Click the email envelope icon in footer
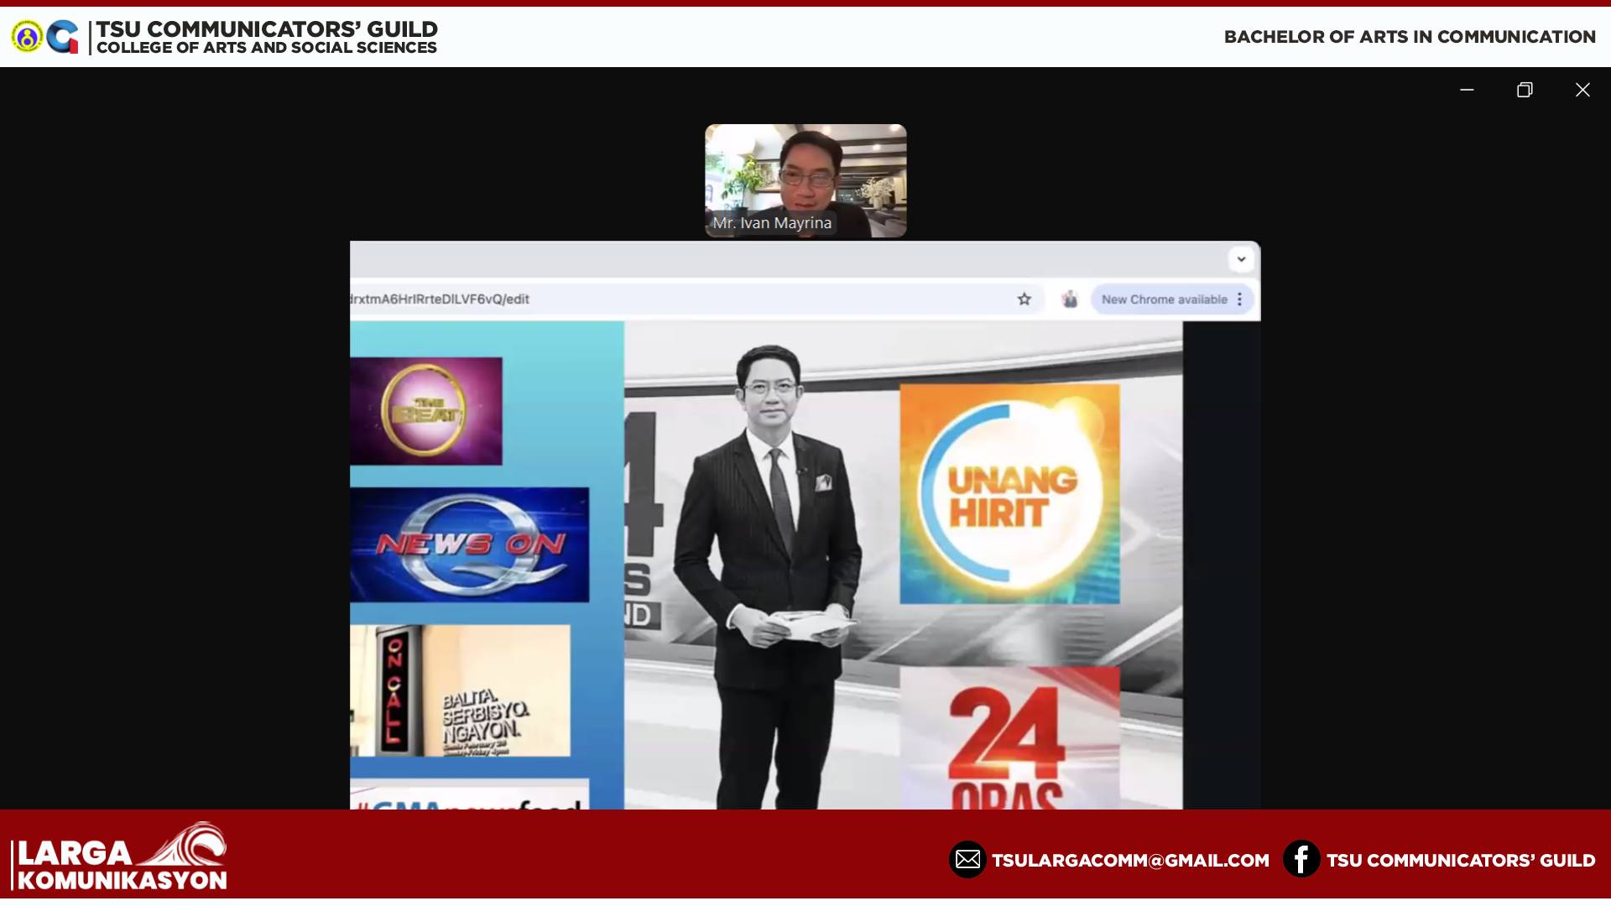The height and width of the screenshot is (906, 1611). (967, 860)
